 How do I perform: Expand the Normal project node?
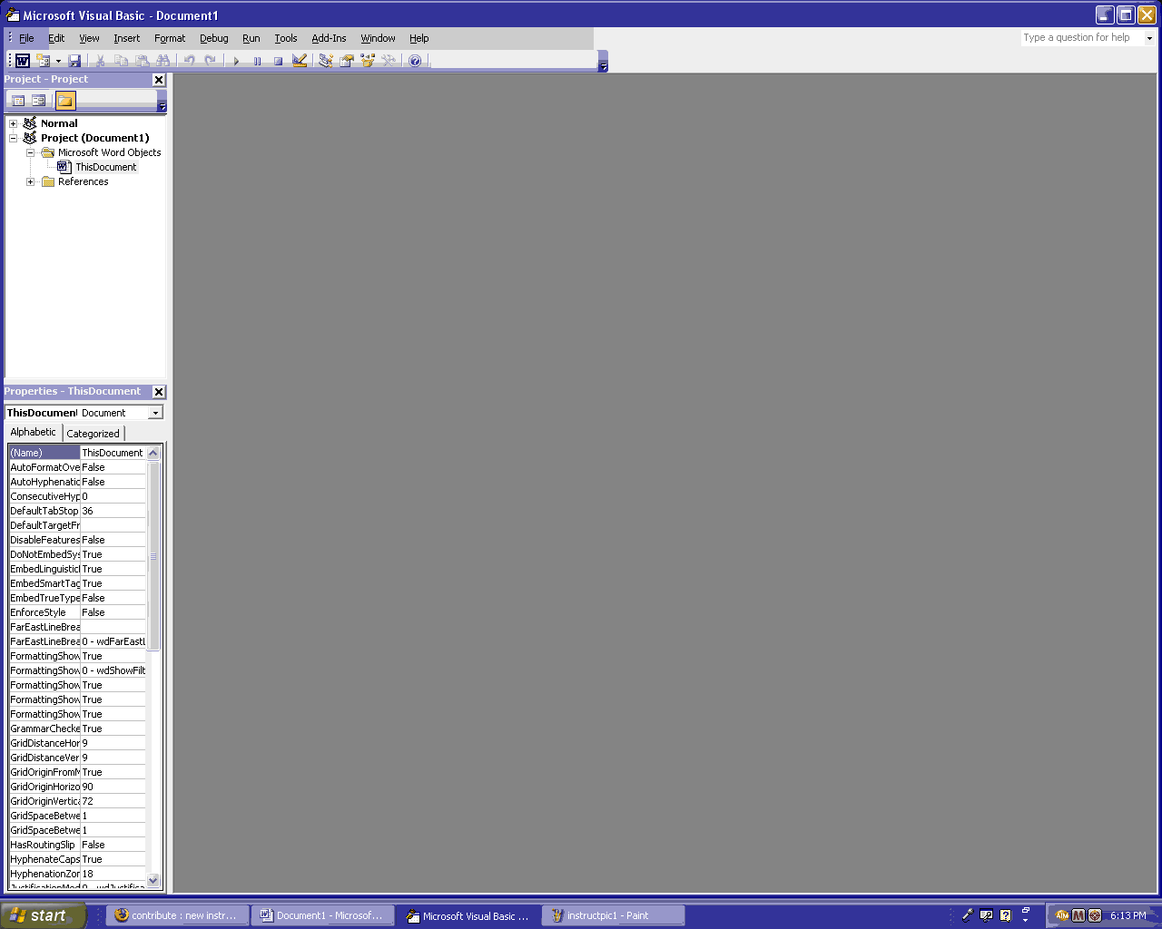point(13,123)
